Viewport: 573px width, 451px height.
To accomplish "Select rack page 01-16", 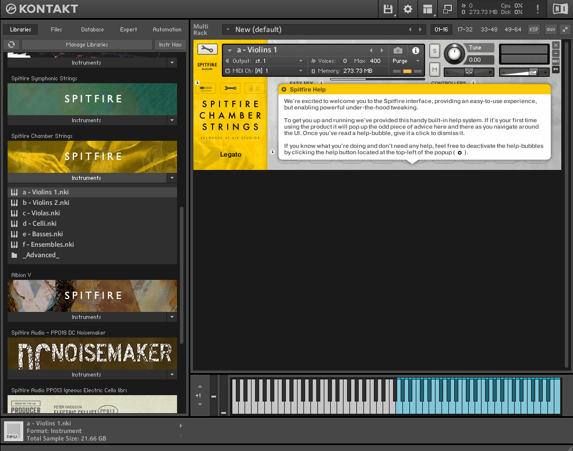I will pyautogui.click(x=441, y=30).
